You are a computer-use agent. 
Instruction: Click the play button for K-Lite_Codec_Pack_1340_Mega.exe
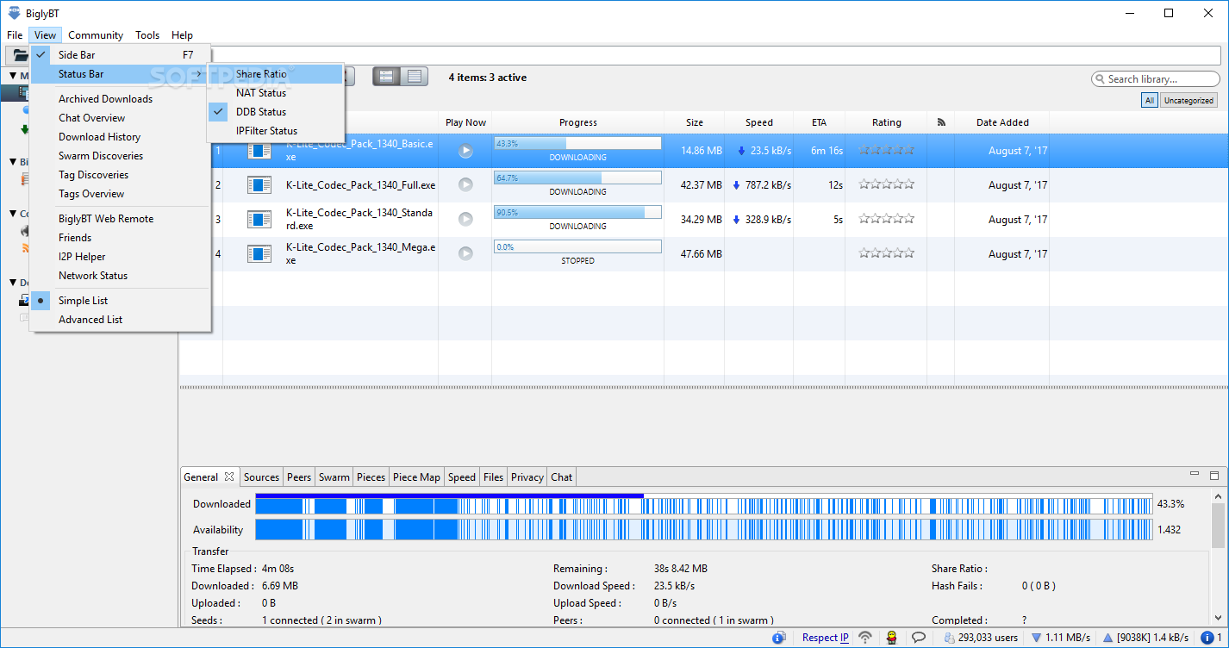[x=465, y=253]
